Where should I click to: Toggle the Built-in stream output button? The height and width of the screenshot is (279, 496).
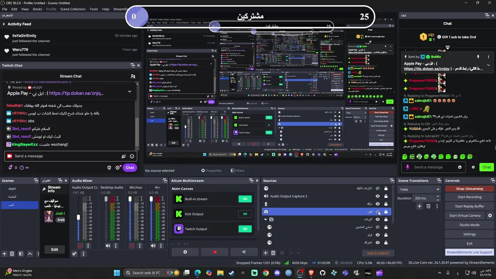(245, 199)
